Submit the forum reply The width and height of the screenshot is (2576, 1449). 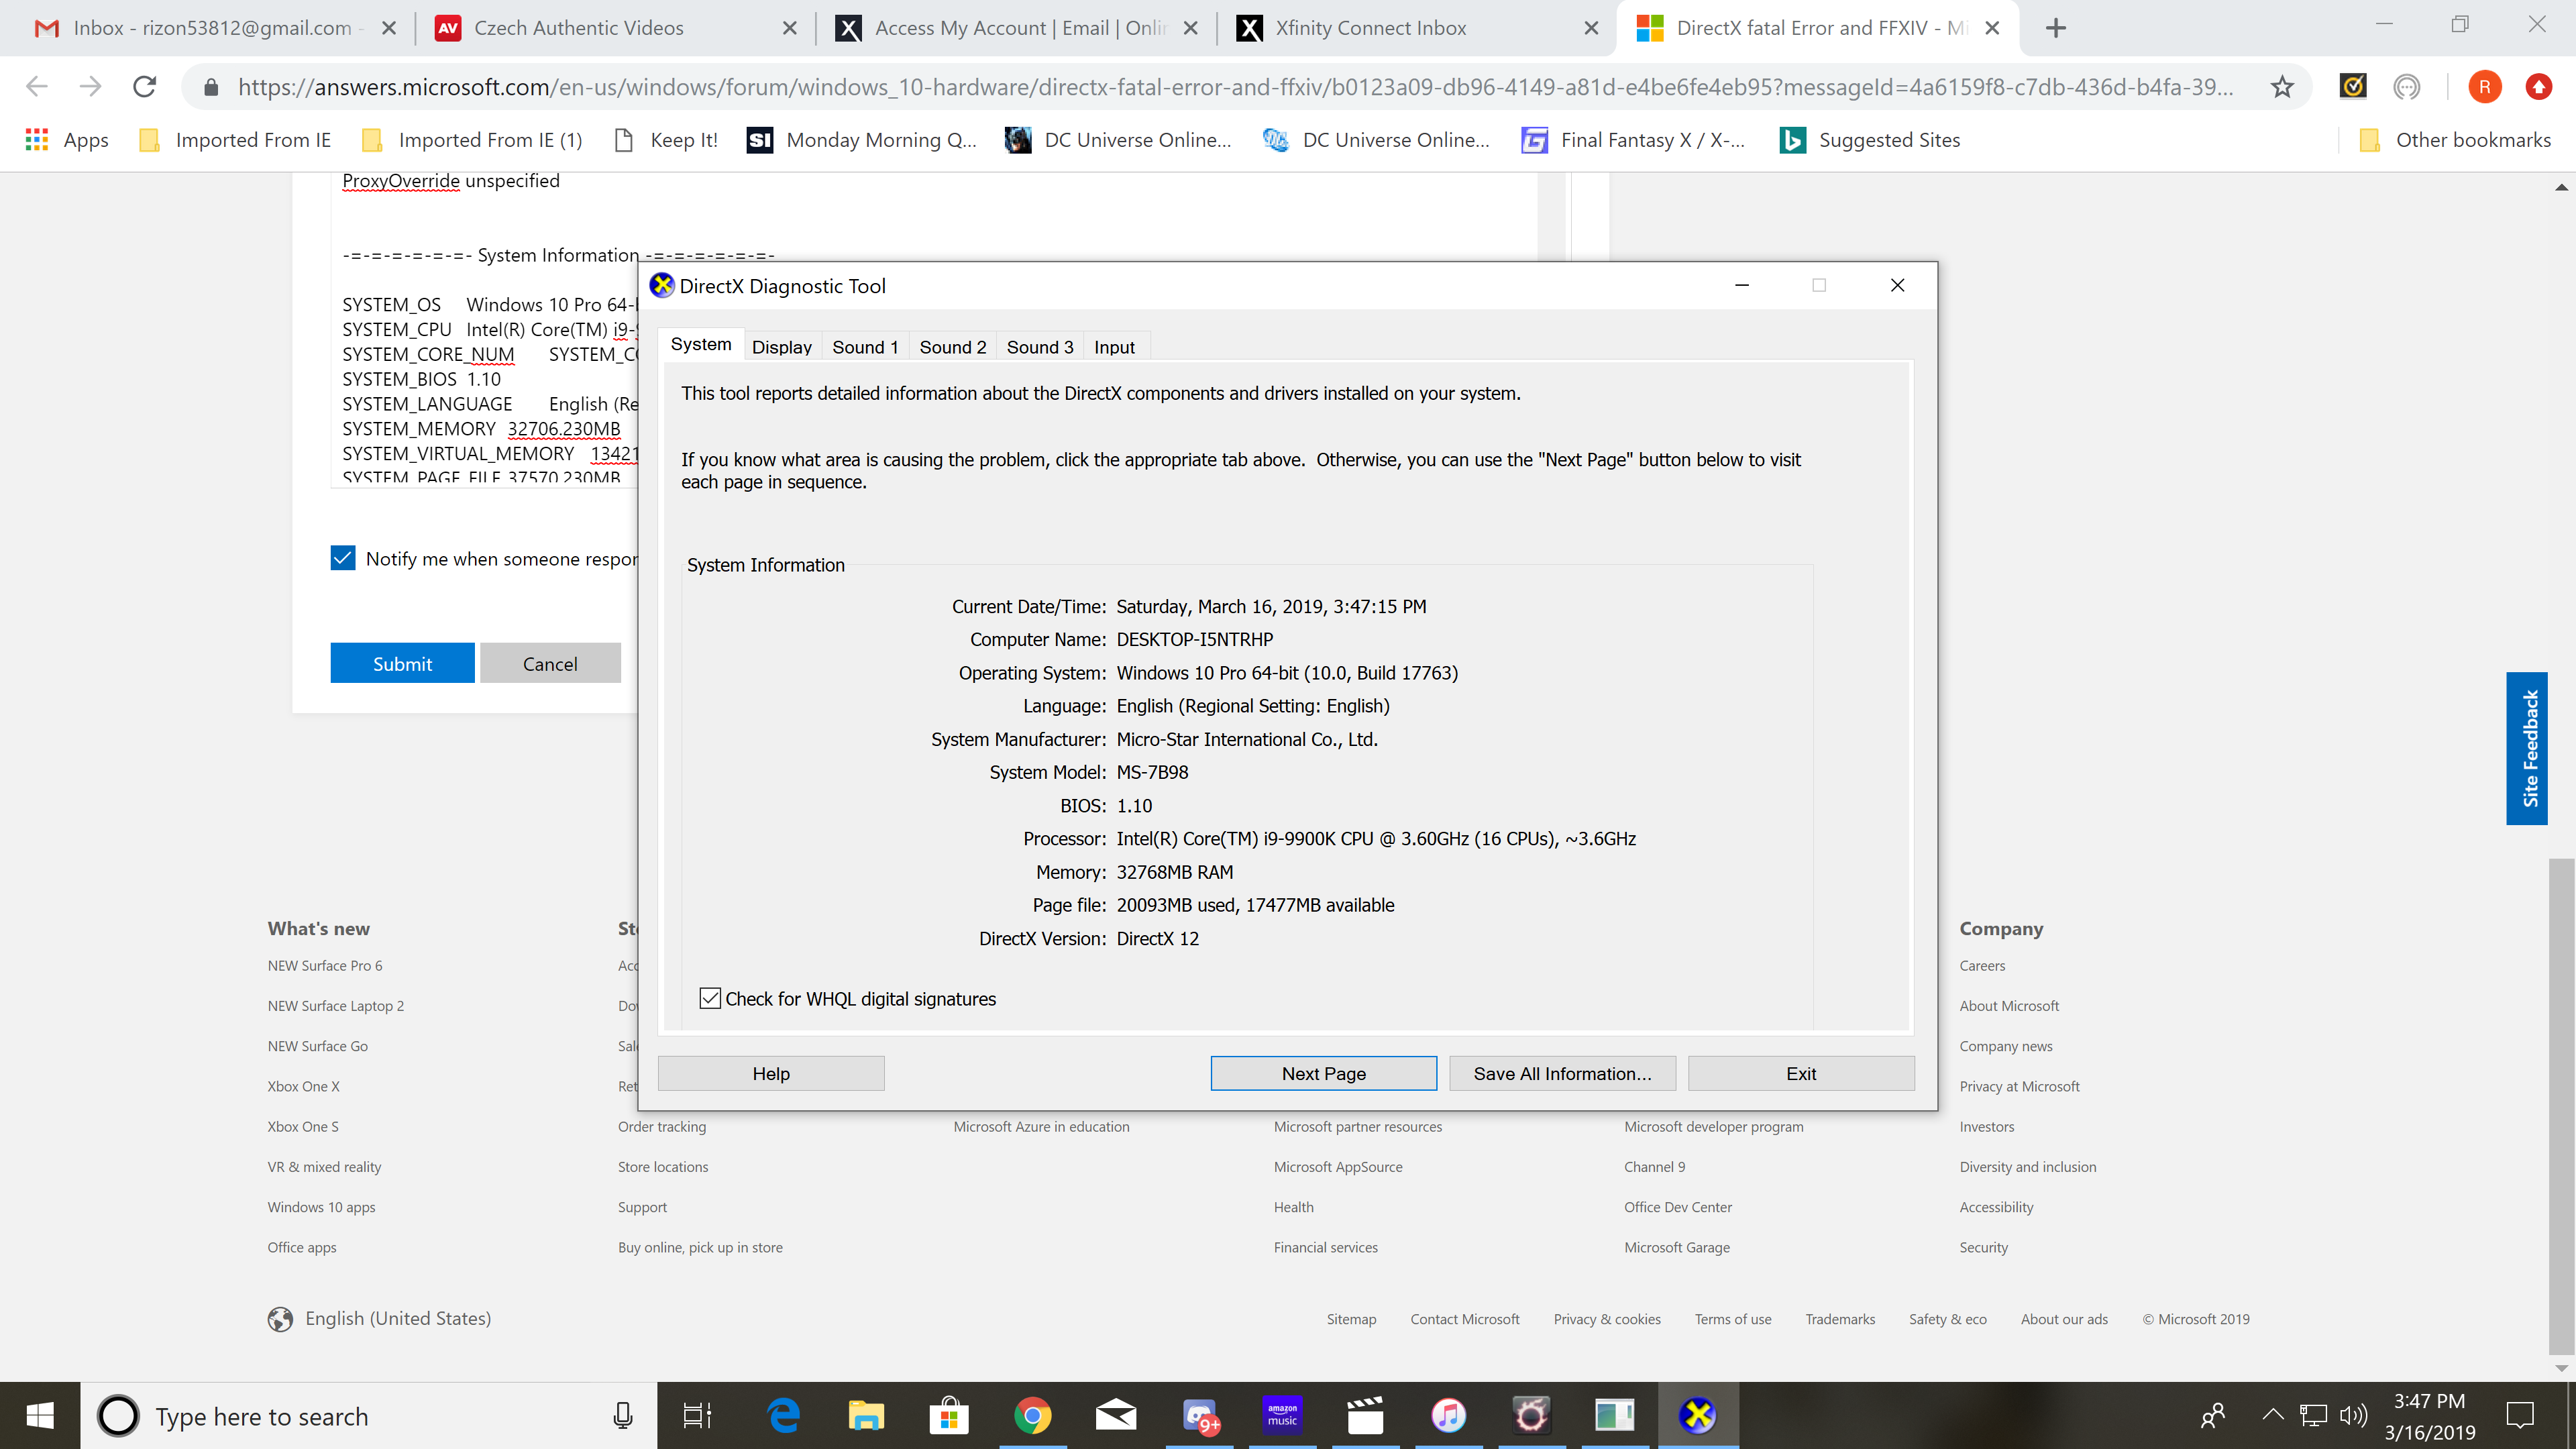(x=402, y=663)
